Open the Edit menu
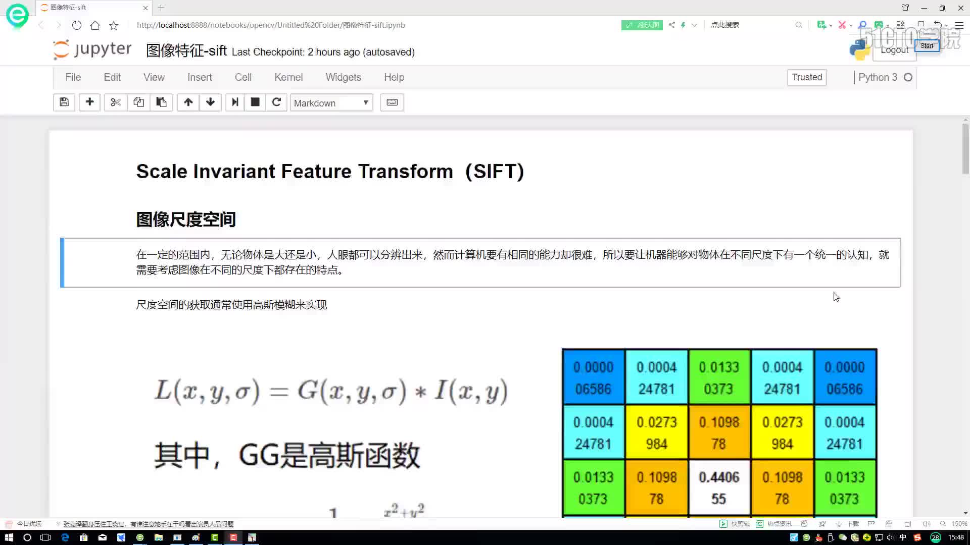970x545 pixels. pyautogui.click(x=112, y=77)
